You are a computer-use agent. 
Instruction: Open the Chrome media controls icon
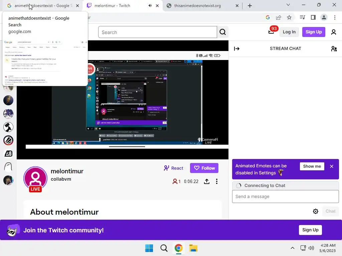(x=303, y=17)
